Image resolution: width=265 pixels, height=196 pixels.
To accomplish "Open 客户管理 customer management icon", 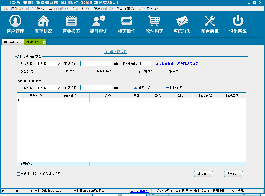I will (x=15, y=21).
